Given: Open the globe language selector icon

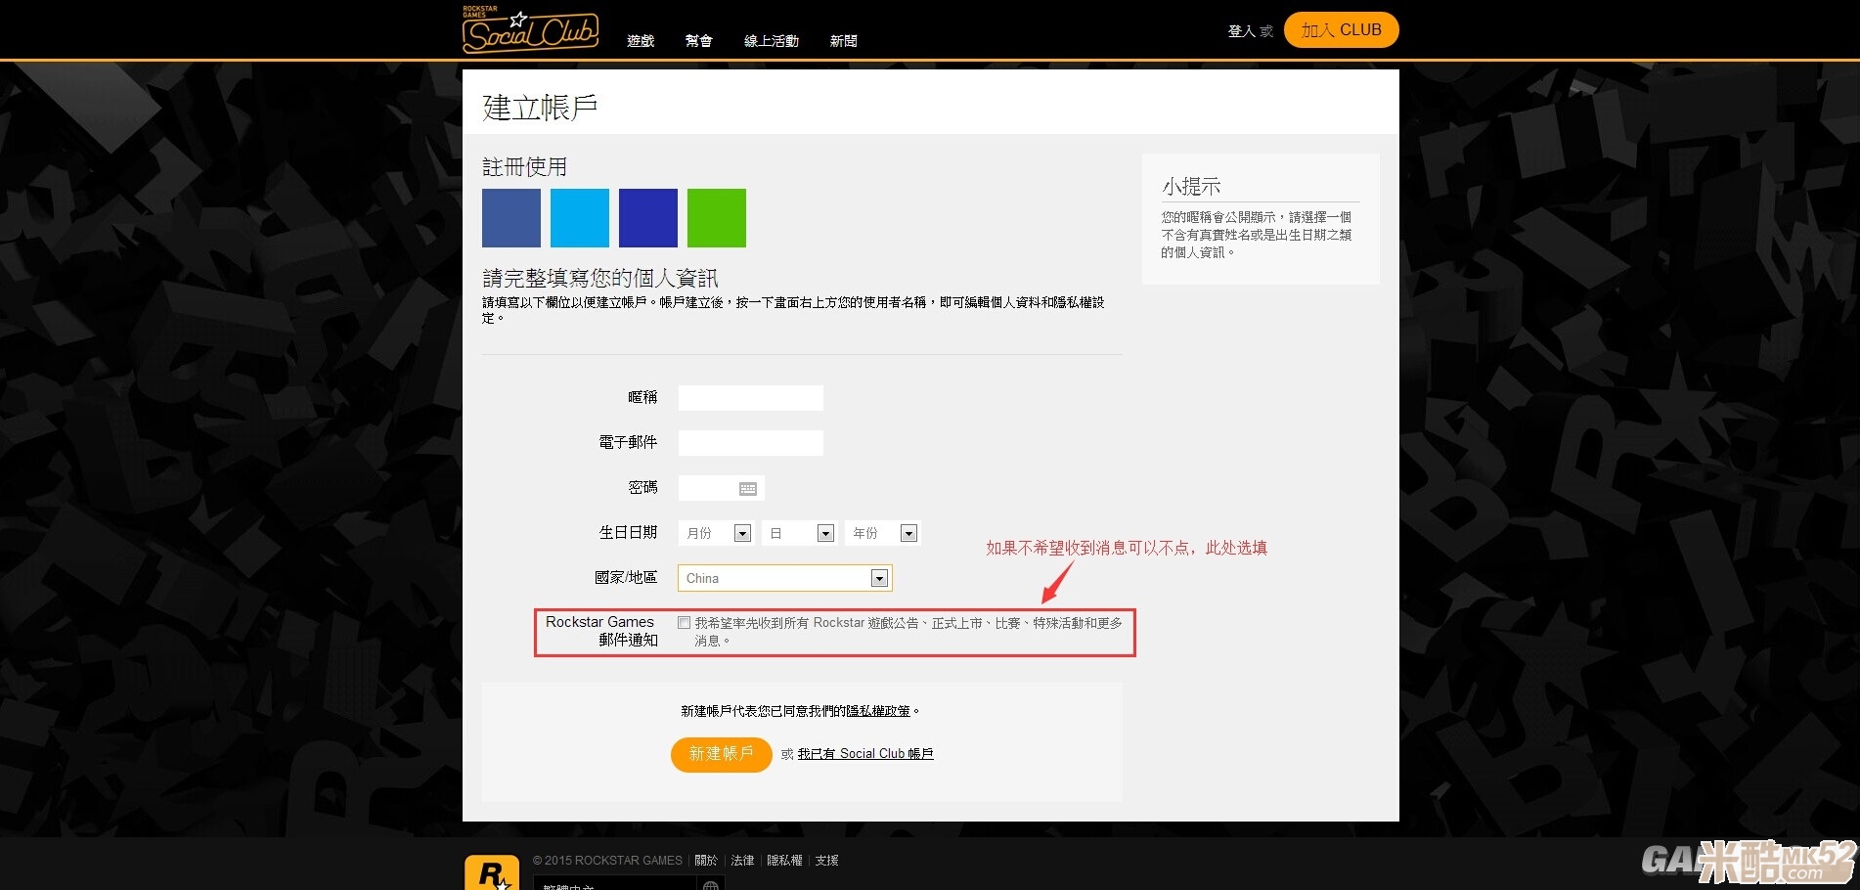Looking at the screenshot, I should pyautogui.click(x=711, y=885).
